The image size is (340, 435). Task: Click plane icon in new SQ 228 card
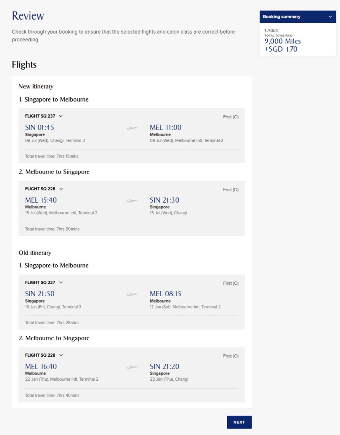point(132,201)
